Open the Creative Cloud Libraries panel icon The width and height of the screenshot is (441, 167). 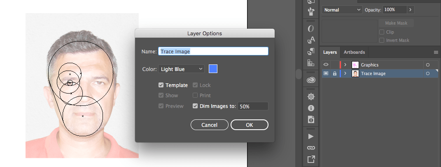point(311,80)
